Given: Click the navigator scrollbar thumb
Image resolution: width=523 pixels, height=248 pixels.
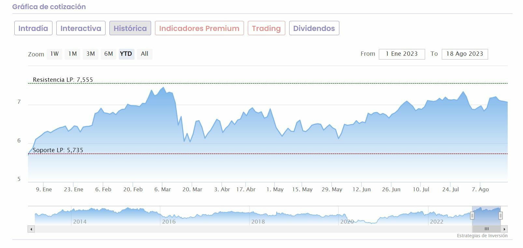Looking at the screenshot, I should pos(487,229).
